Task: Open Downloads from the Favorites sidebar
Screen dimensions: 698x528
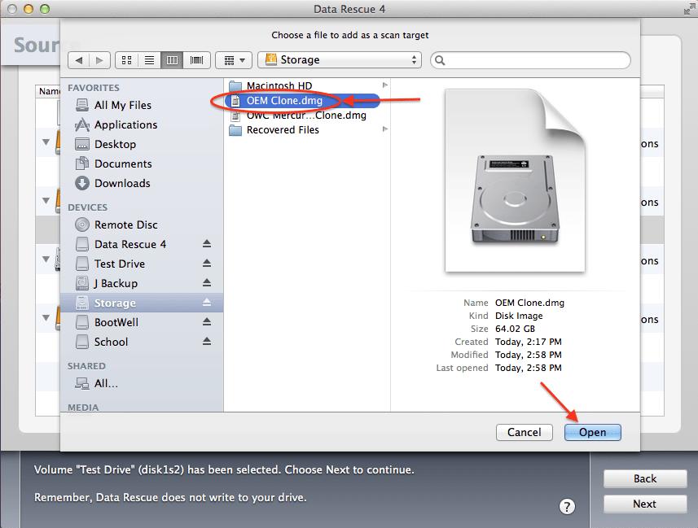Action: pyautogui.click(x=122, y=183)
